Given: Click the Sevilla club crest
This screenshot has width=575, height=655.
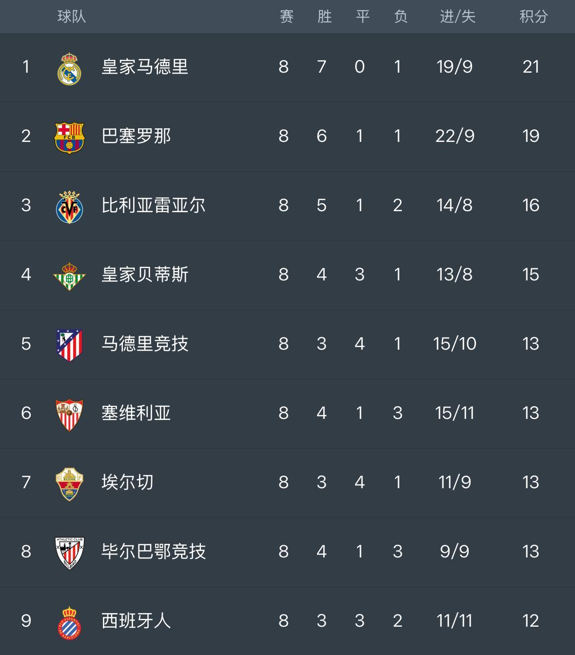Looking at the screenshot, I should [69, 414].
